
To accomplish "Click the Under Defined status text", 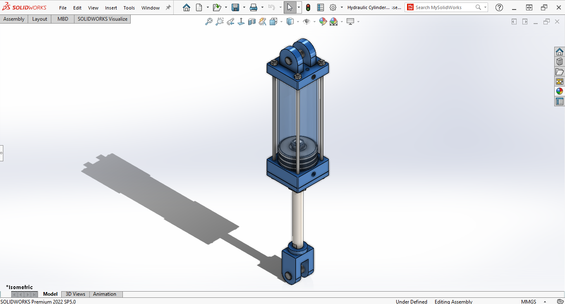I will point(412,302).
